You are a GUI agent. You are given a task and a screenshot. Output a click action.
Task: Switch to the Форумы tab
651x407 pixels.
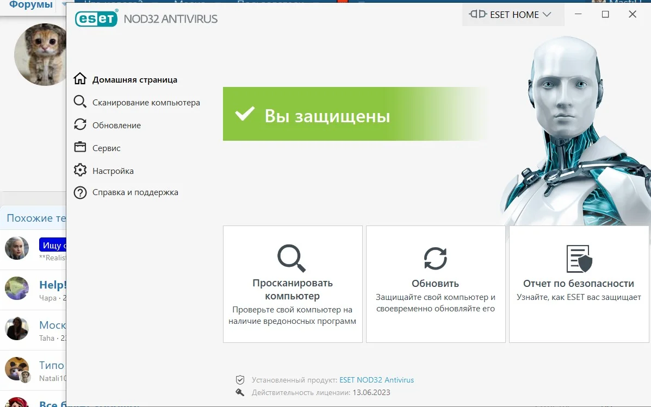[x=30, y=4]
